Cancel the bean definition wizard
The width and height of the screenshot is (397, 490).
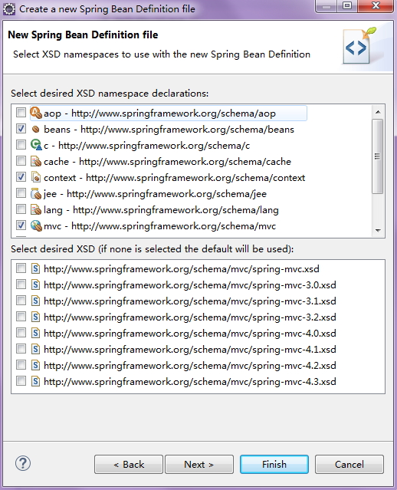(349, 465)
